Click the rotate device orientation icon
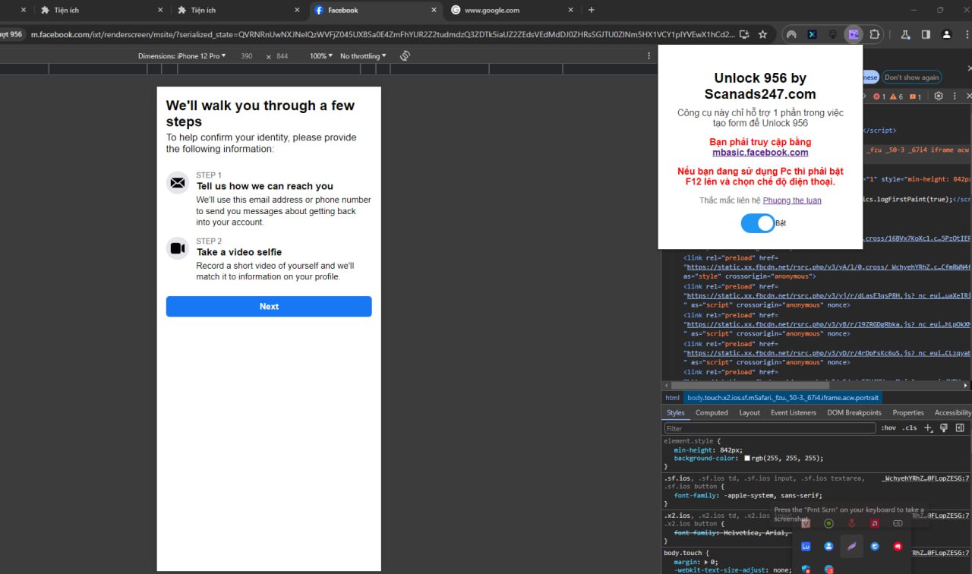The width and height of the screenshot is (972, 574). 405,56
